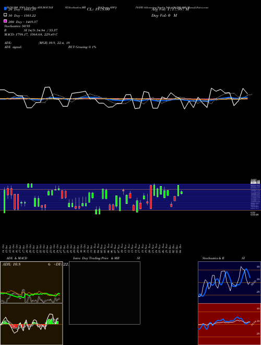Click the tall red candlestick on 20 Nov
261x345 pixels.
pyautogui.click(x=151, y=197)
